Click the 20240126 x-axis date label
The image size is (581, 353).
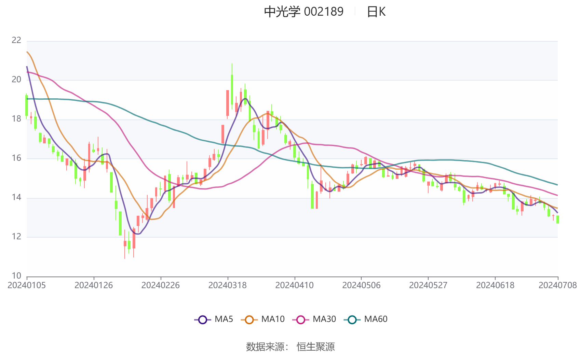point(94,285)
